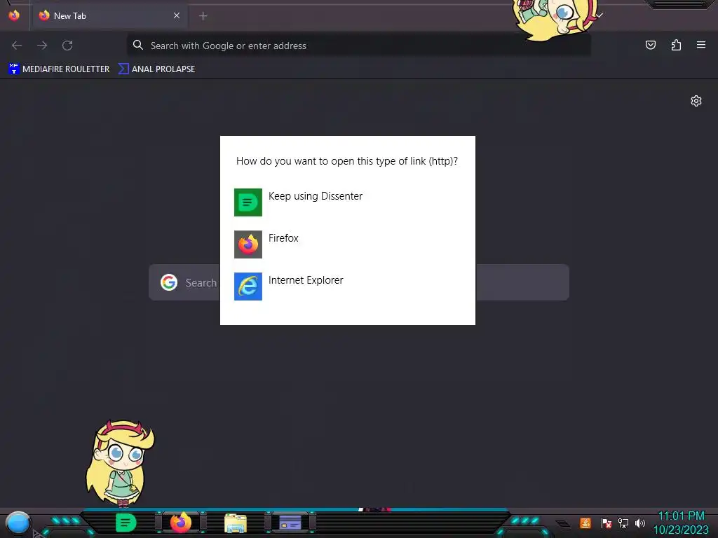The image size is (718, 538).
Task: Open the Start orb button
Action: (18, 523)
